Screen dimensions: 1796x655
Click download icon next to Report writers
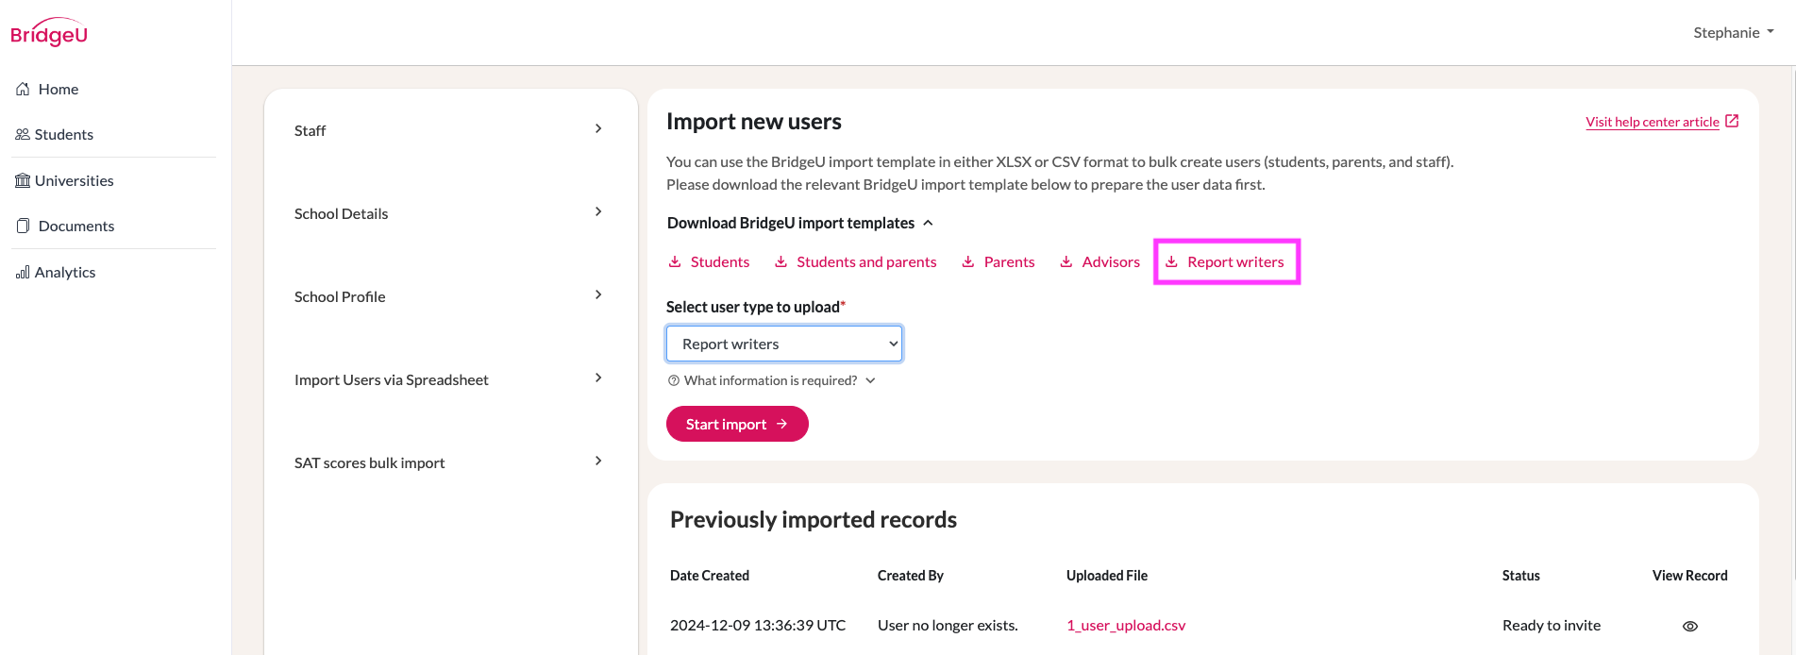coord(1171,261)
